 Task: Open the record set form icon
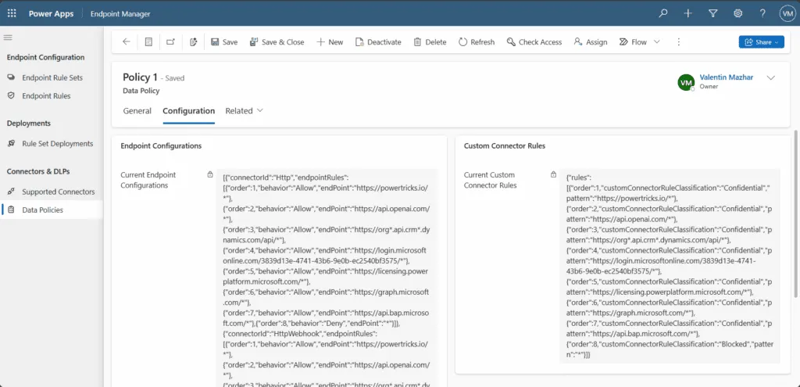point(148,42)
